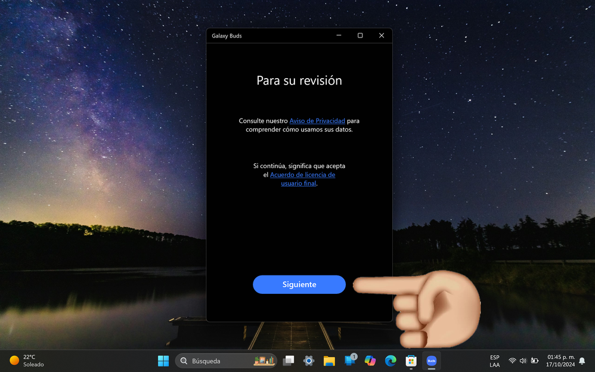Screen dimensions: 595x372
Task: Maximize the Galaxy Buds window
Action: pos(360,35)
